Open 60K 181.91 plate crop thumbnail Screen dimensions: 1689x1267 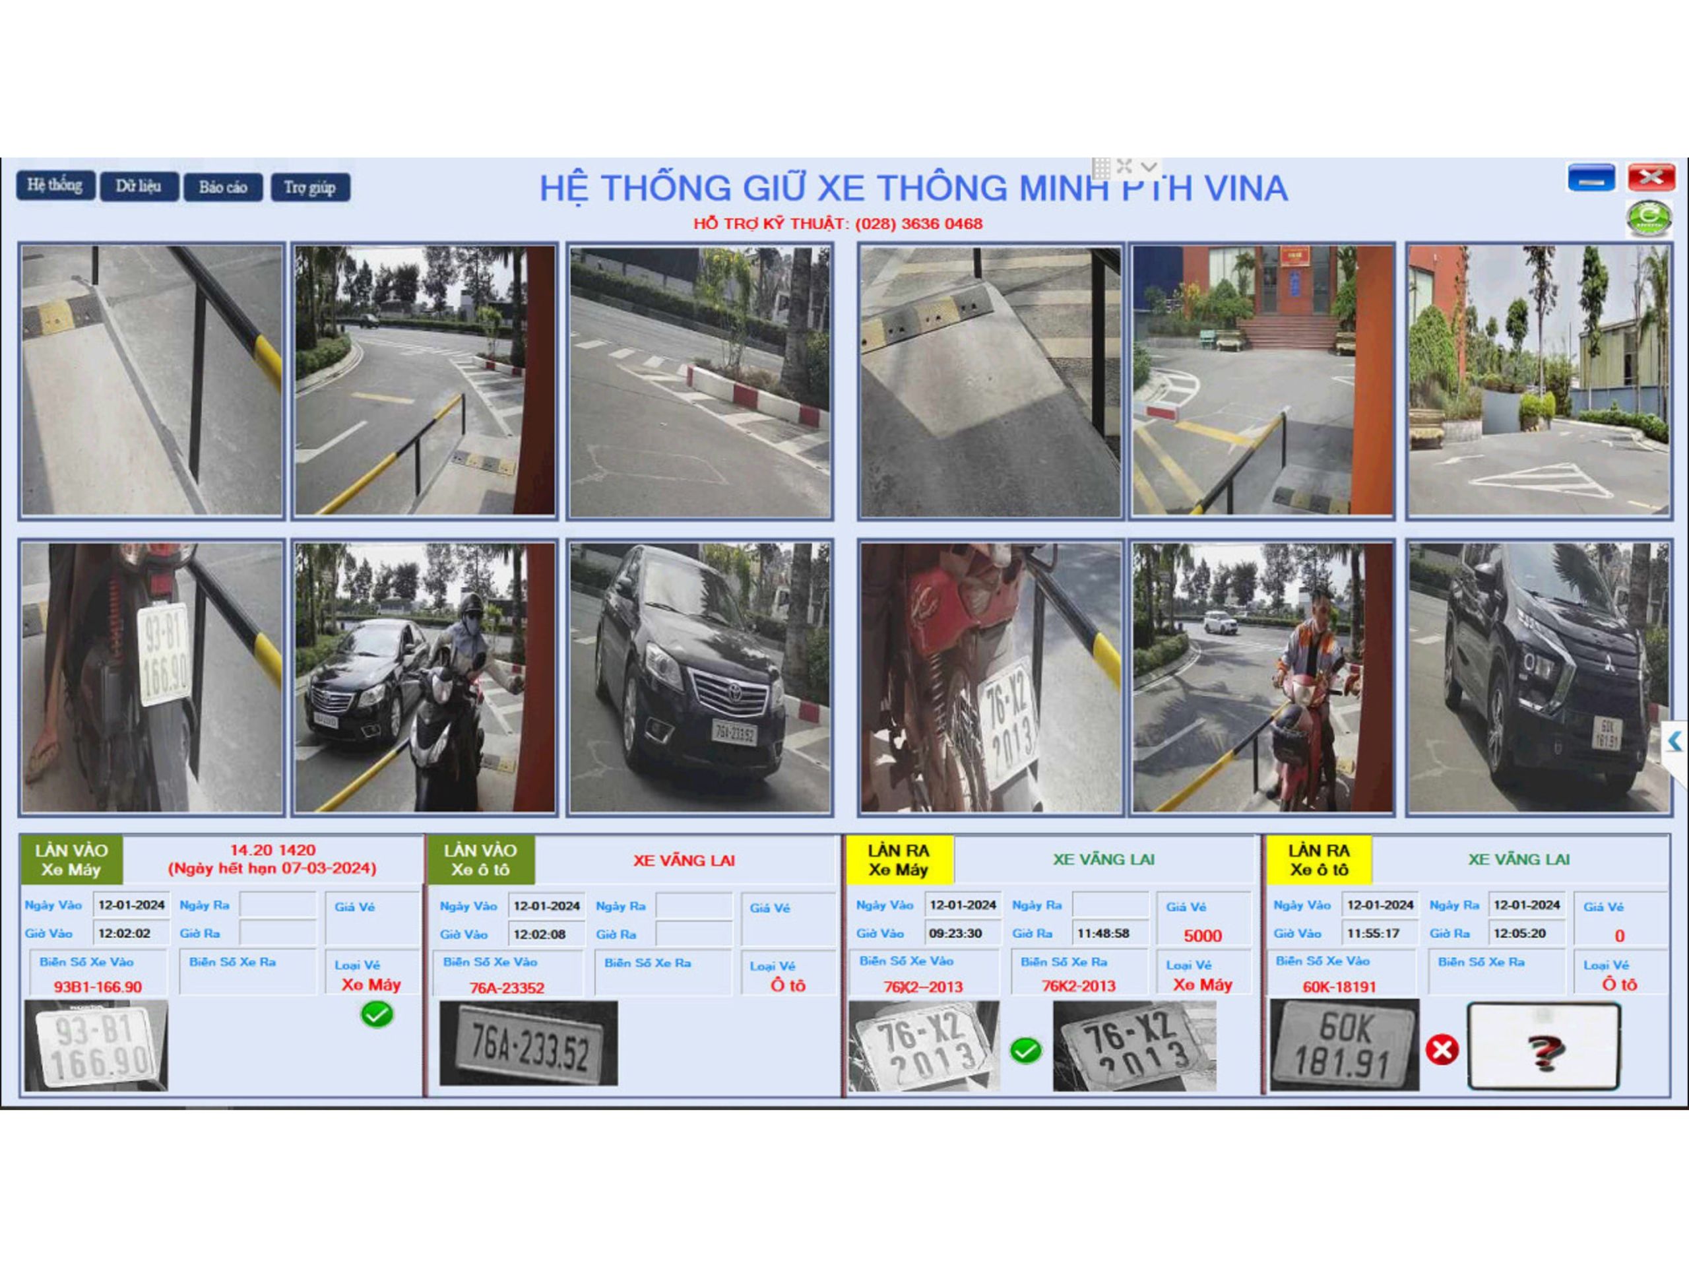(1345, 1045)
